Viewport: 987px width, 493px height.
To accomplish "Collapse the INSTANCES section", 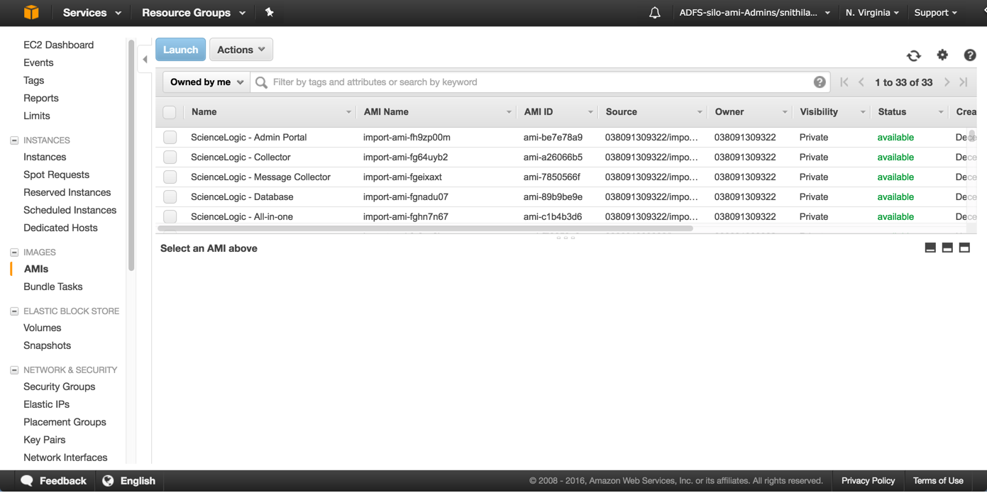I will (14, 140).
